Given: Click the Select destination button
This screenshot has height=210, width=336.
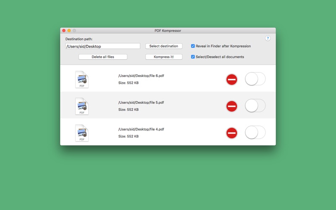Looking at the screenshot, I should (164, 46).
